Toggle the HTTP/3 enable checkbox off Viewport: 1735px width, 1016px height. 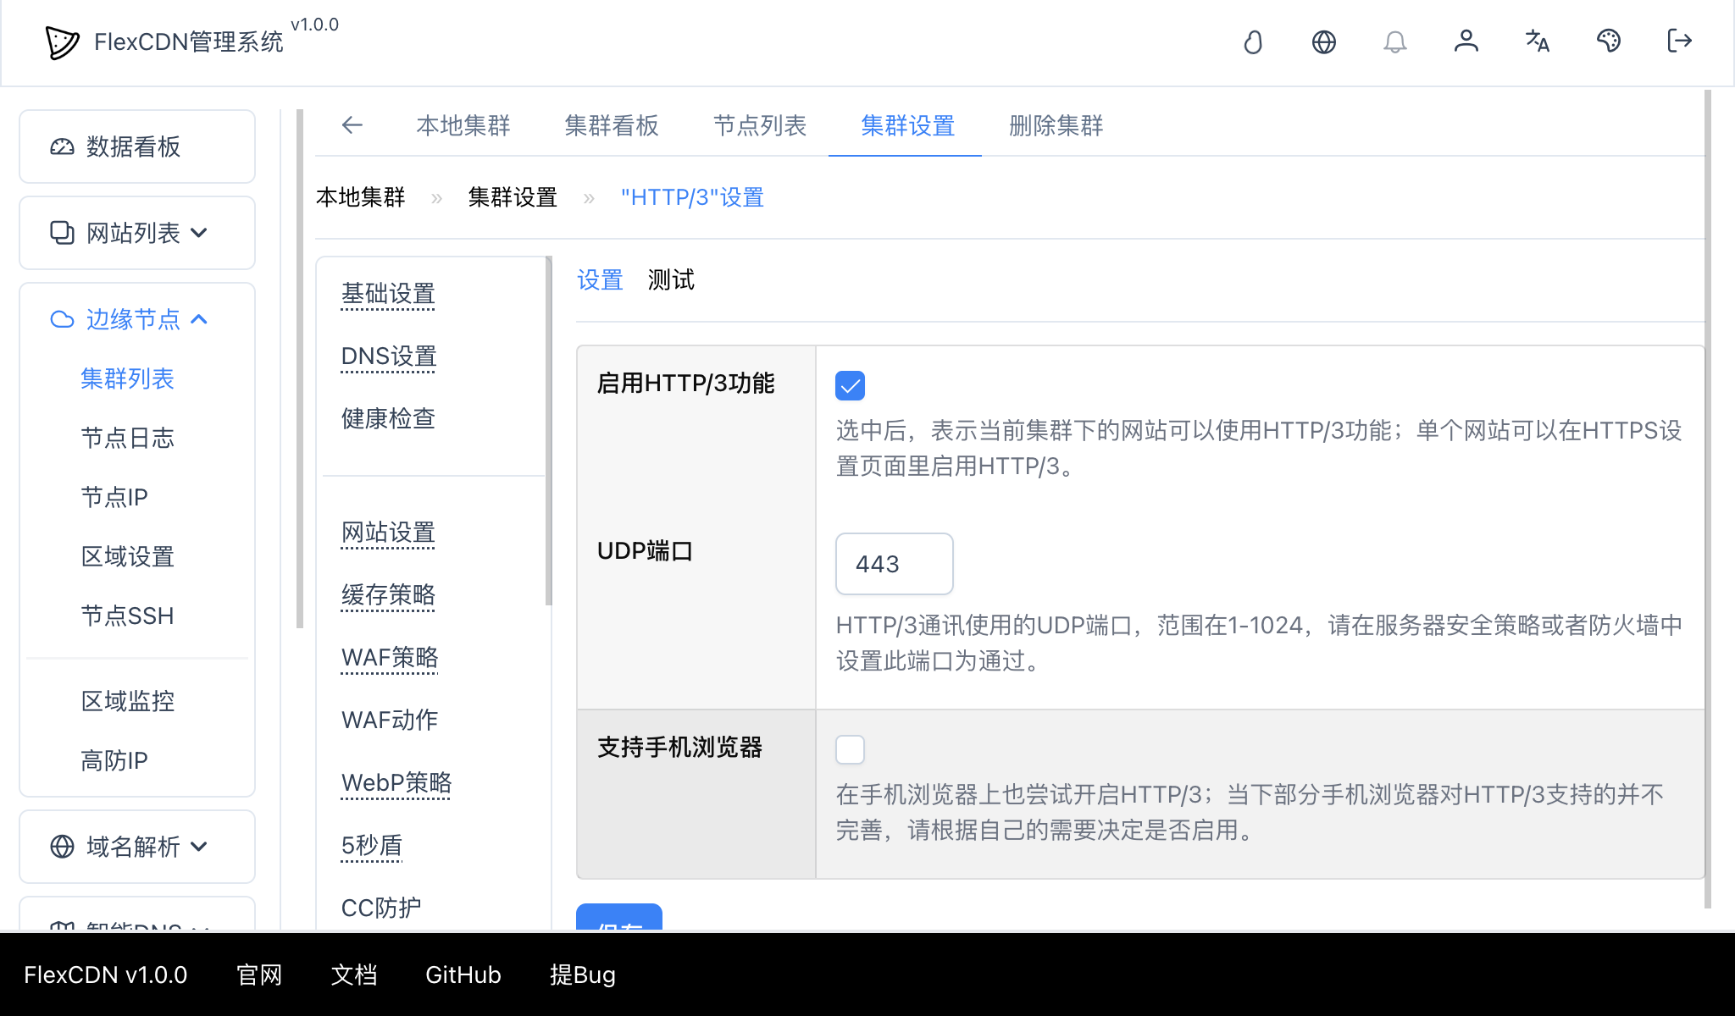coord(850,385)
